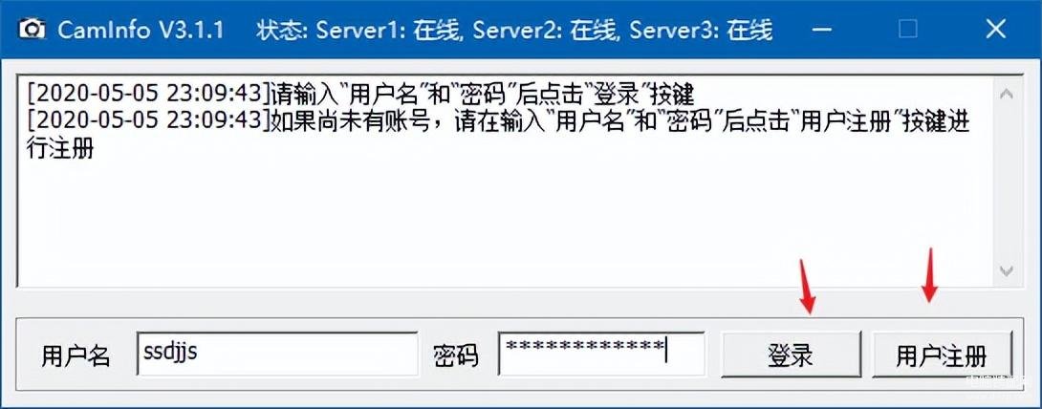
Task: Click the 登录 button
Action: (791, 355)
